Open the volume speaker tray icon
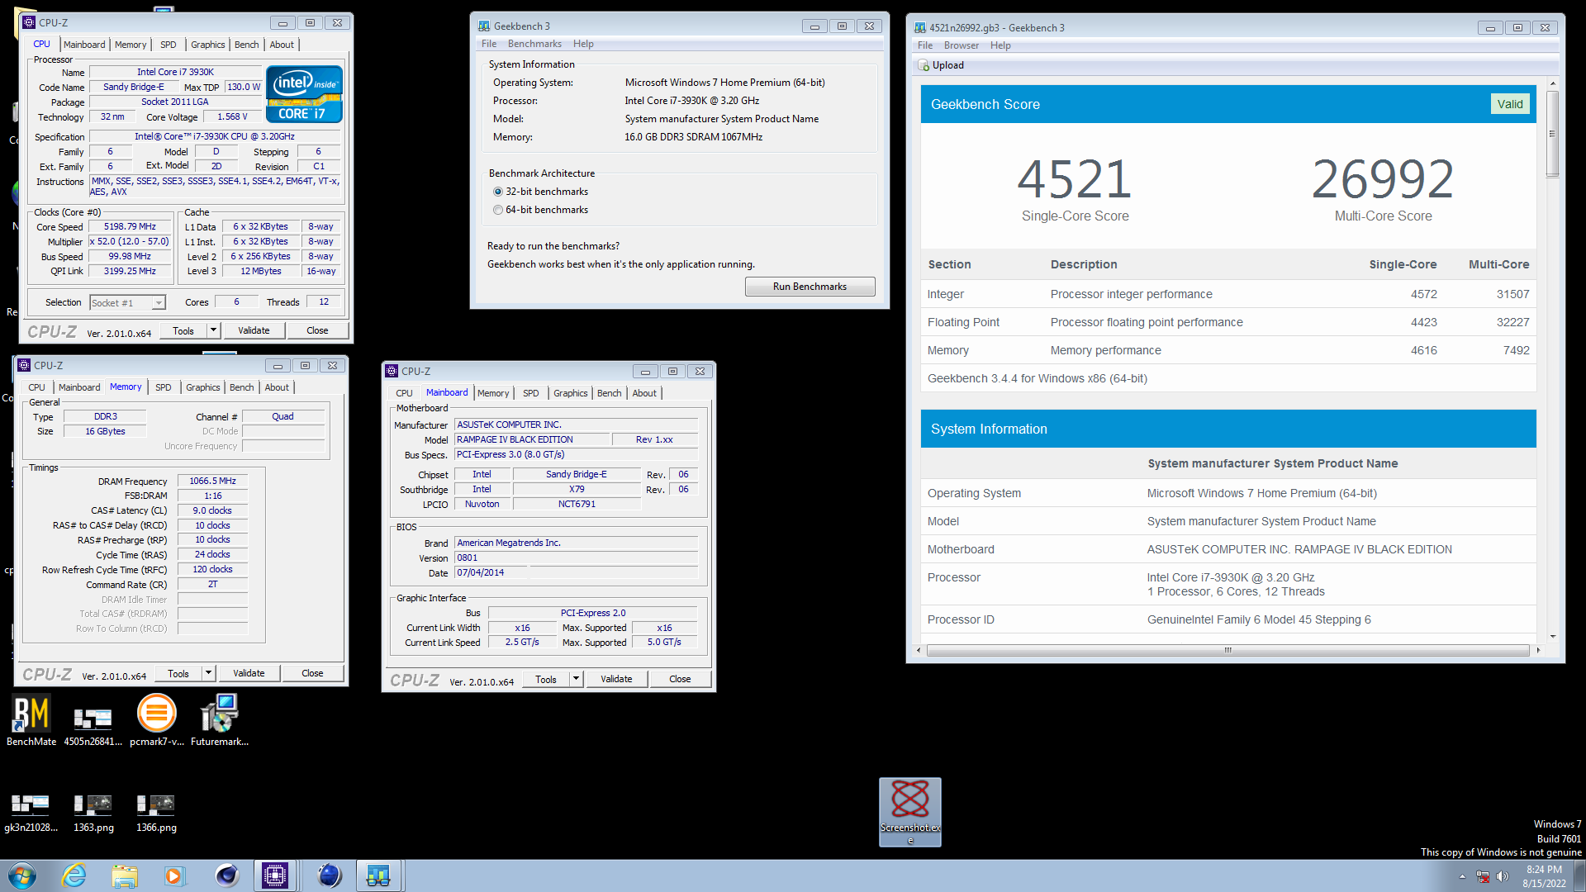The width and height of the screenshot is (1586, 892). coord(1503,876)
